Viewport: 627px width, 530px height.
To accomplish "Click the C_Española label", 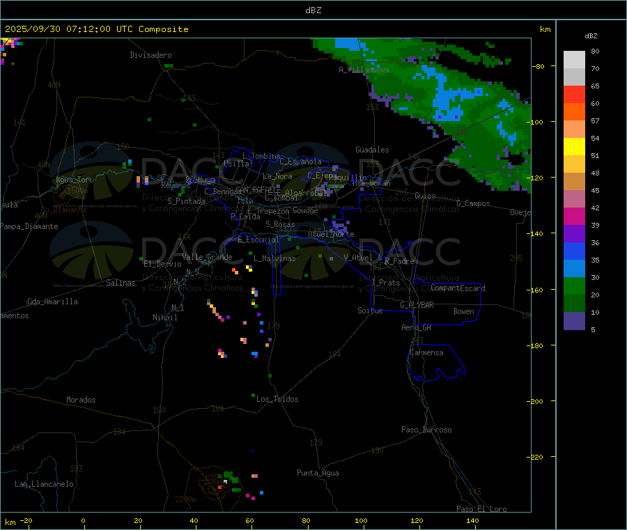I will [301, 162].
